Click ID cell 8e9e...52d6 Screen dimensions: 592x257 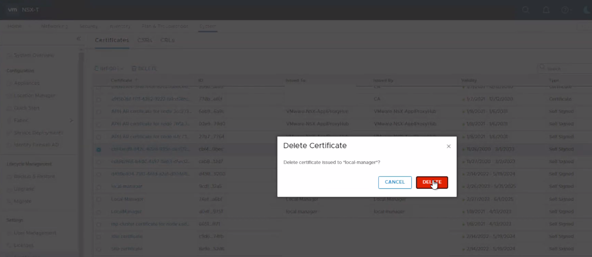[211, 249]
